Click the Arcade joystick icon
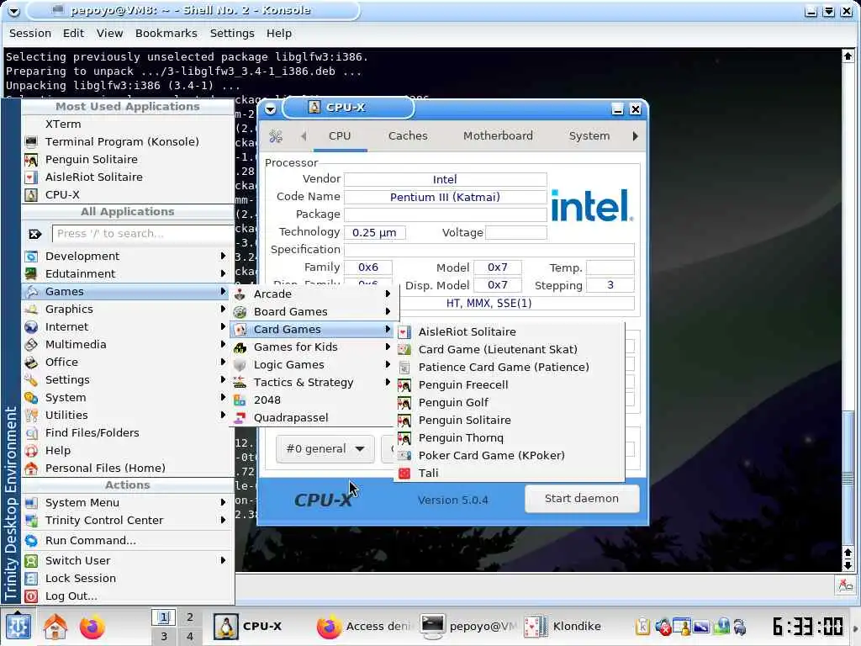Viewport: 861px width, 646px height. pyautogui.click(x=240, y=294)
